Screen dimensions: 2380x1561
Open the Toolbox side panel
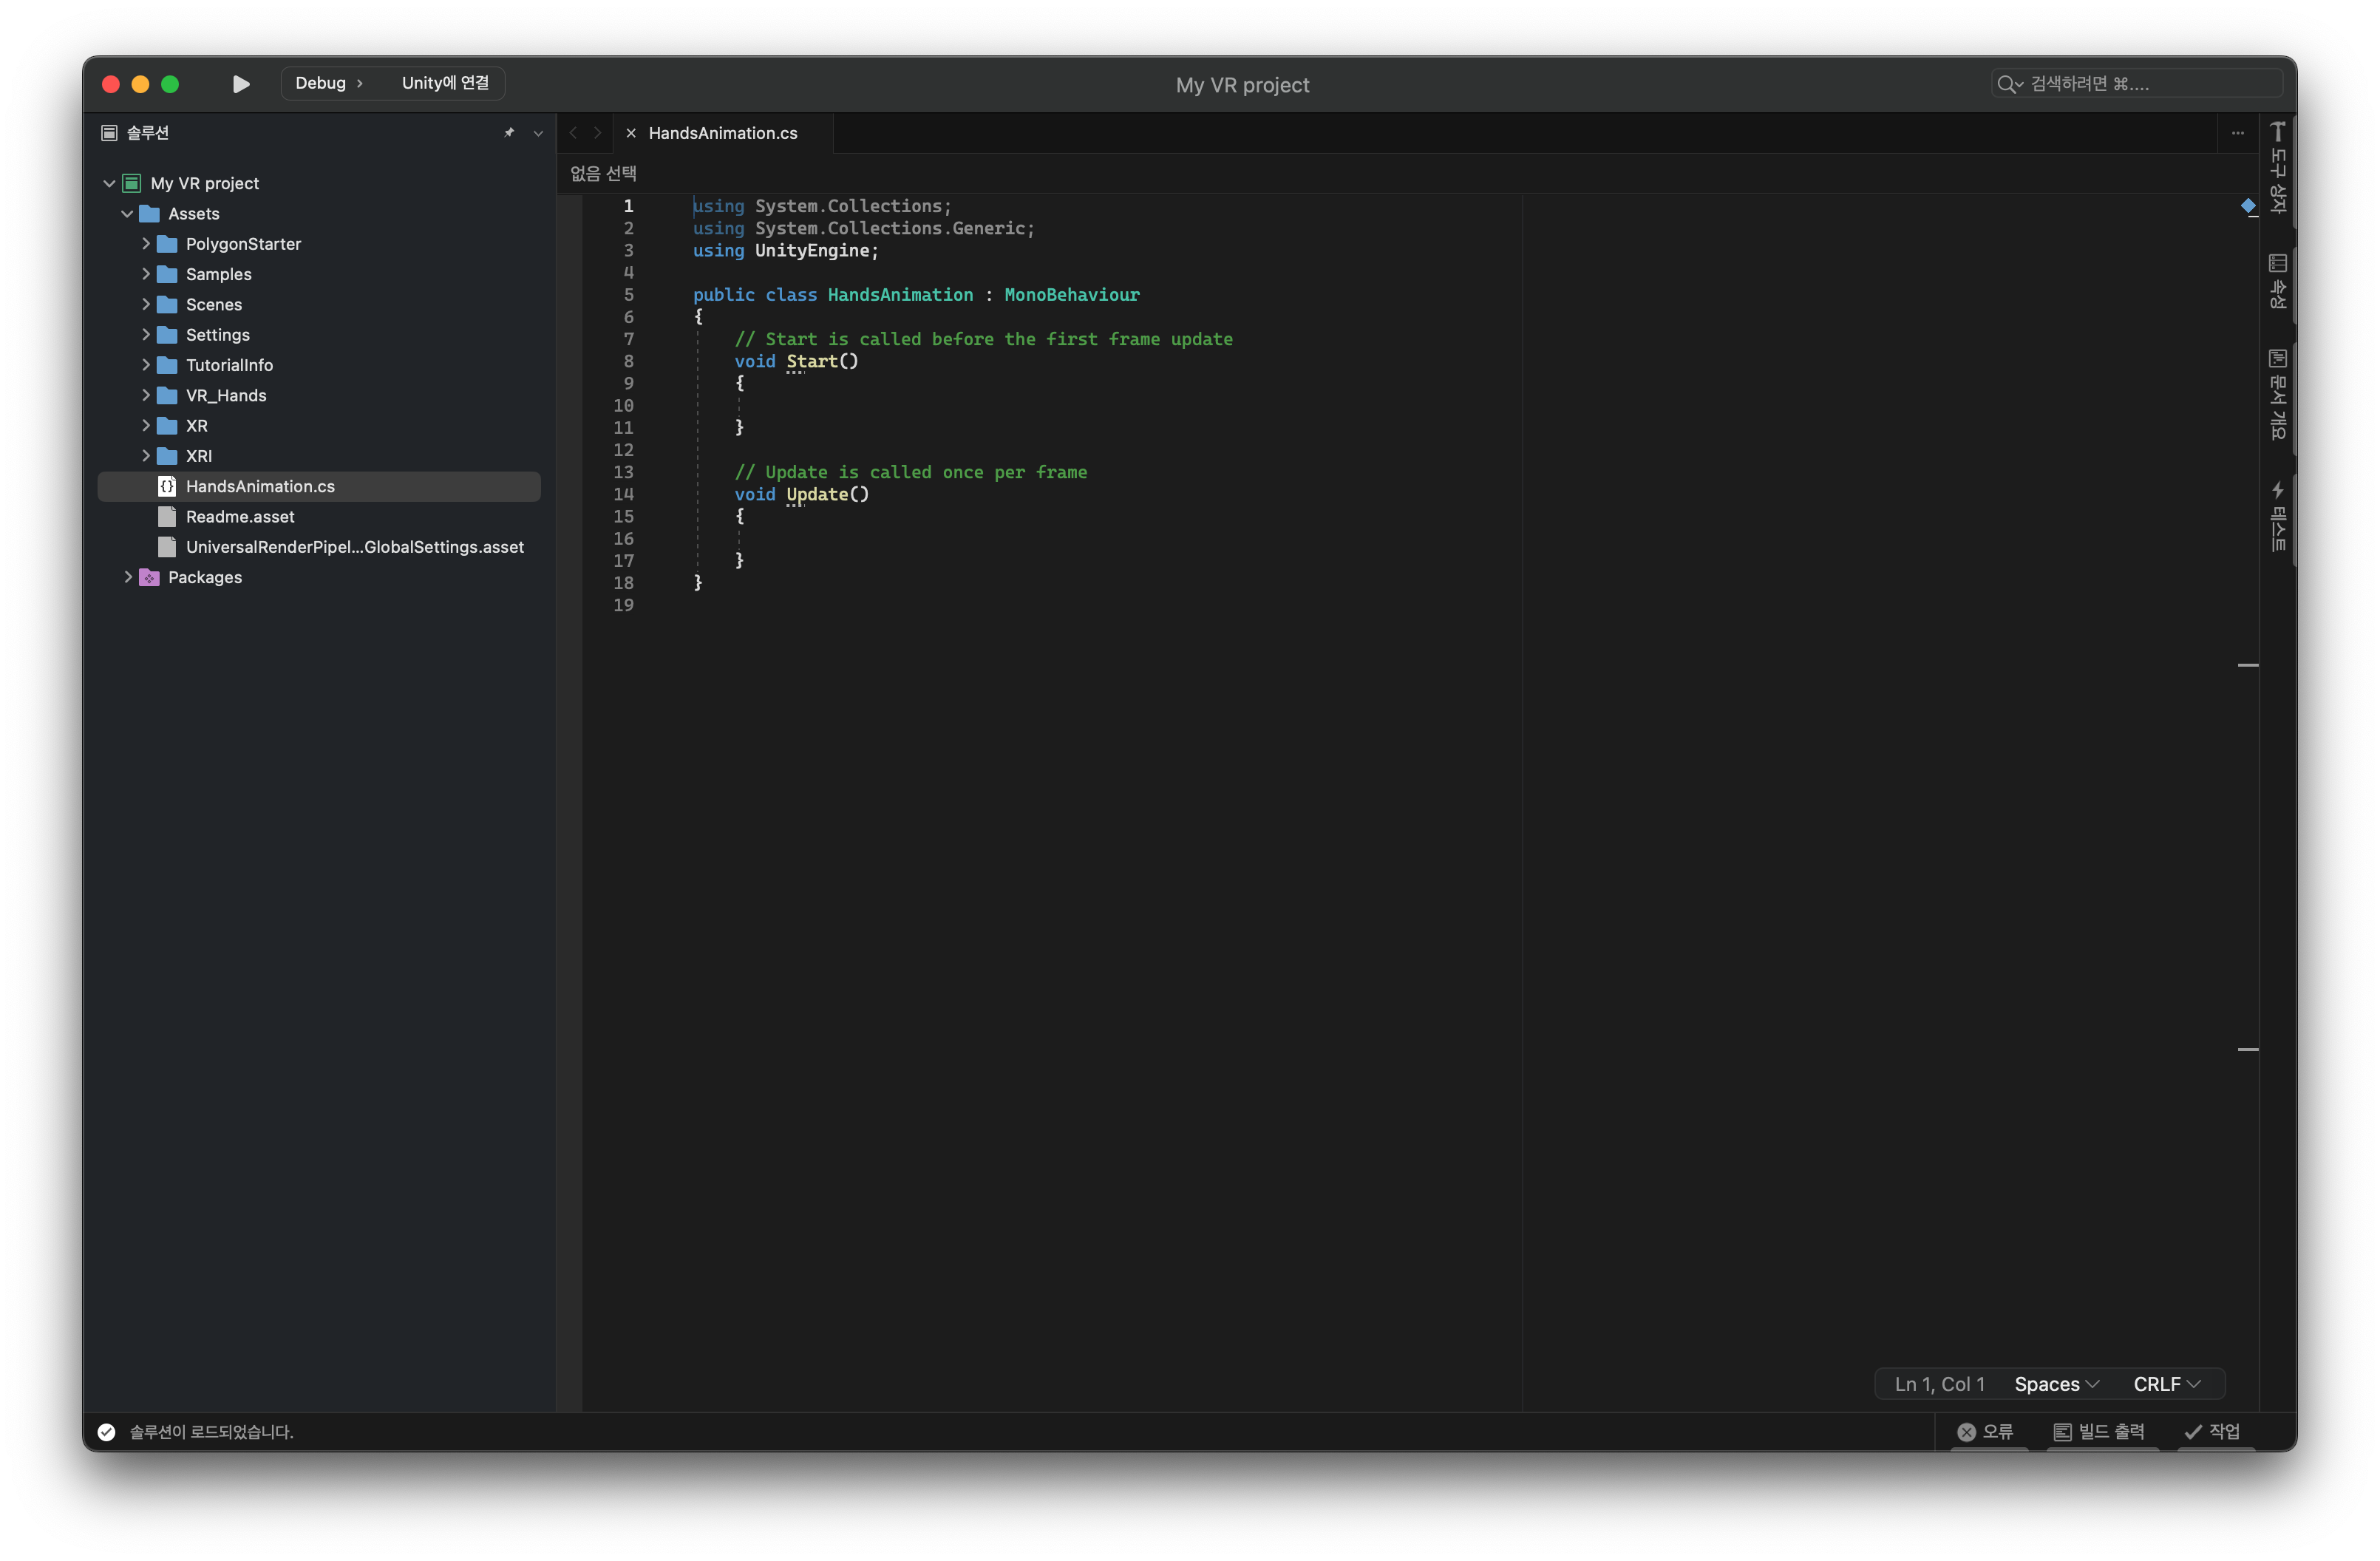2277,168
